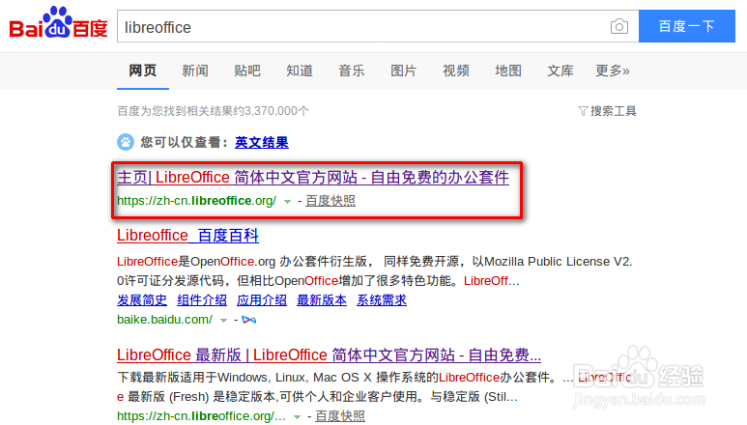The height and width of the screenshot is (425, 747).
Task: Click the third result's https://zh-cn.libreoffice.org/... URL
Action: pos(201,416)
